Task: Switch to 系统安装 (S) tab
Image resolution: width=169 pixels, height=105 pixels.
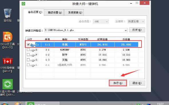Action: (74, 13)
